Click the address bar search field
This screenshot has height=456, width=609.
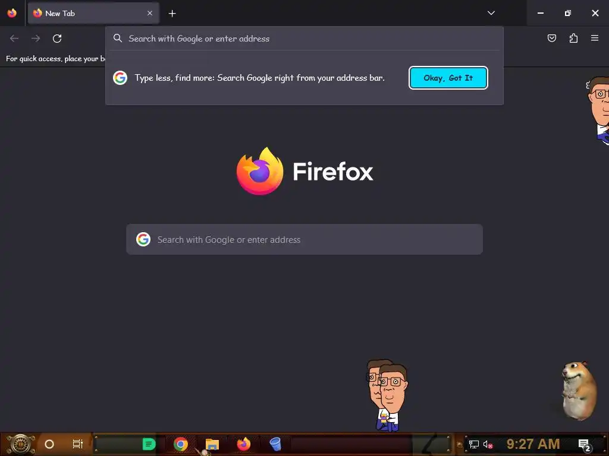coord(304,39)
